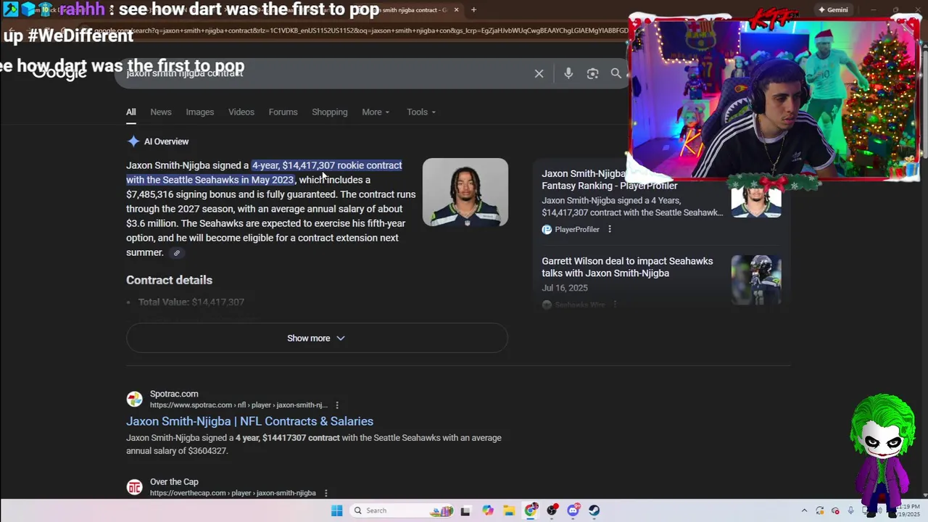Click the overthecap.com URL breadcrumb
928x522 pixels.
tap(233, 493)
